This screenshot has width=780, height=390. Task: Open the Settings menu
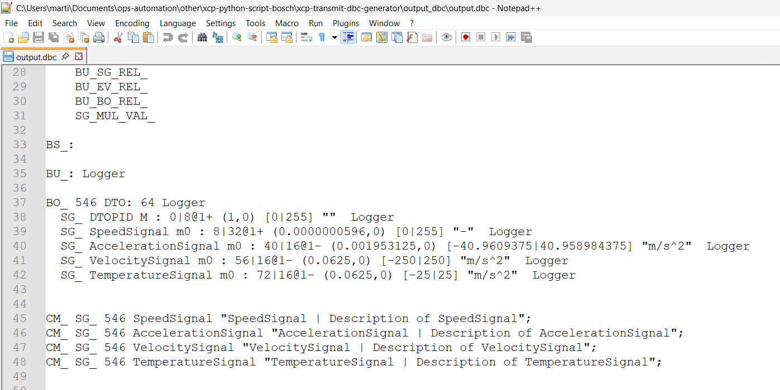pos(221,23)
